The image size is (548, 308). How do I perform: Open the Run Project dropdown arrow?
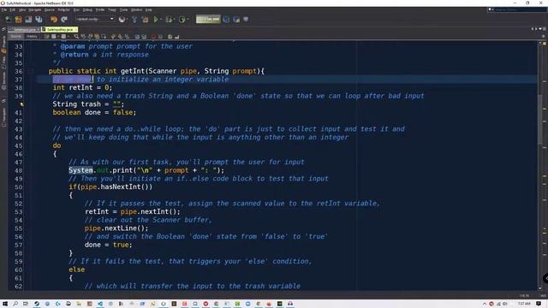coord(161,20)
